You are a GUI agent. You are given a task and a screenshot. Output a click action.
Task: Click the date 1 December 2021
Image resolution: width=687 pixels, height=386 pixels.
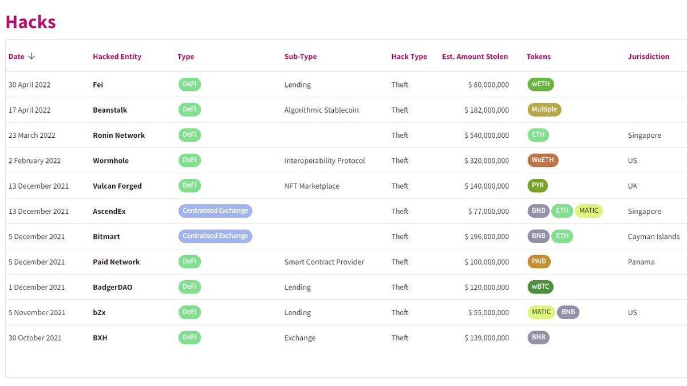pyautogui.click(x=37, y=287)
